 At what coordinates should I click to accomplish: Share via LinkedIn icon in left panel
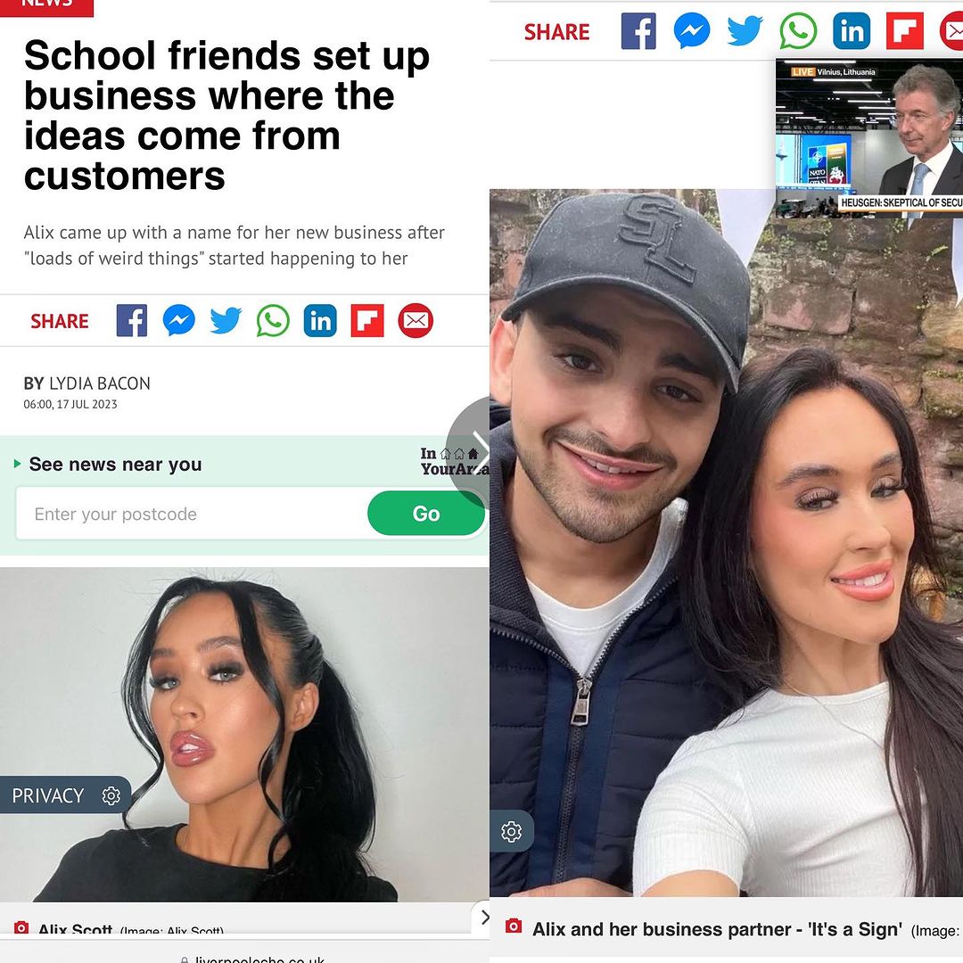click(320, 321)
